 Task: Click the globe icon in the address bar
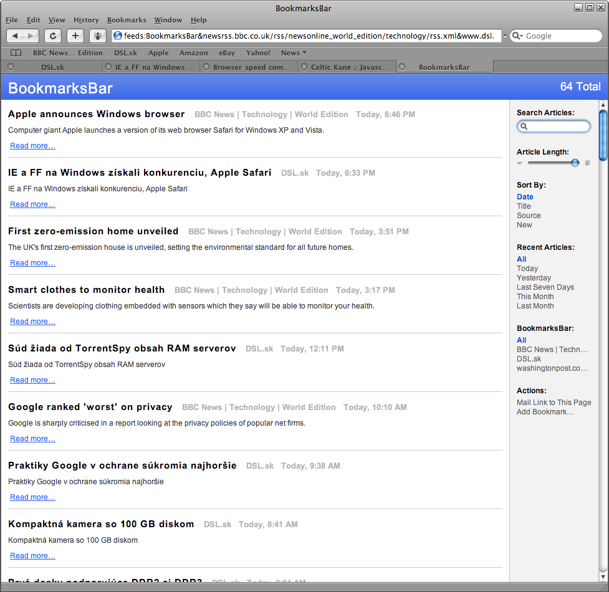(x=118, y=36)
